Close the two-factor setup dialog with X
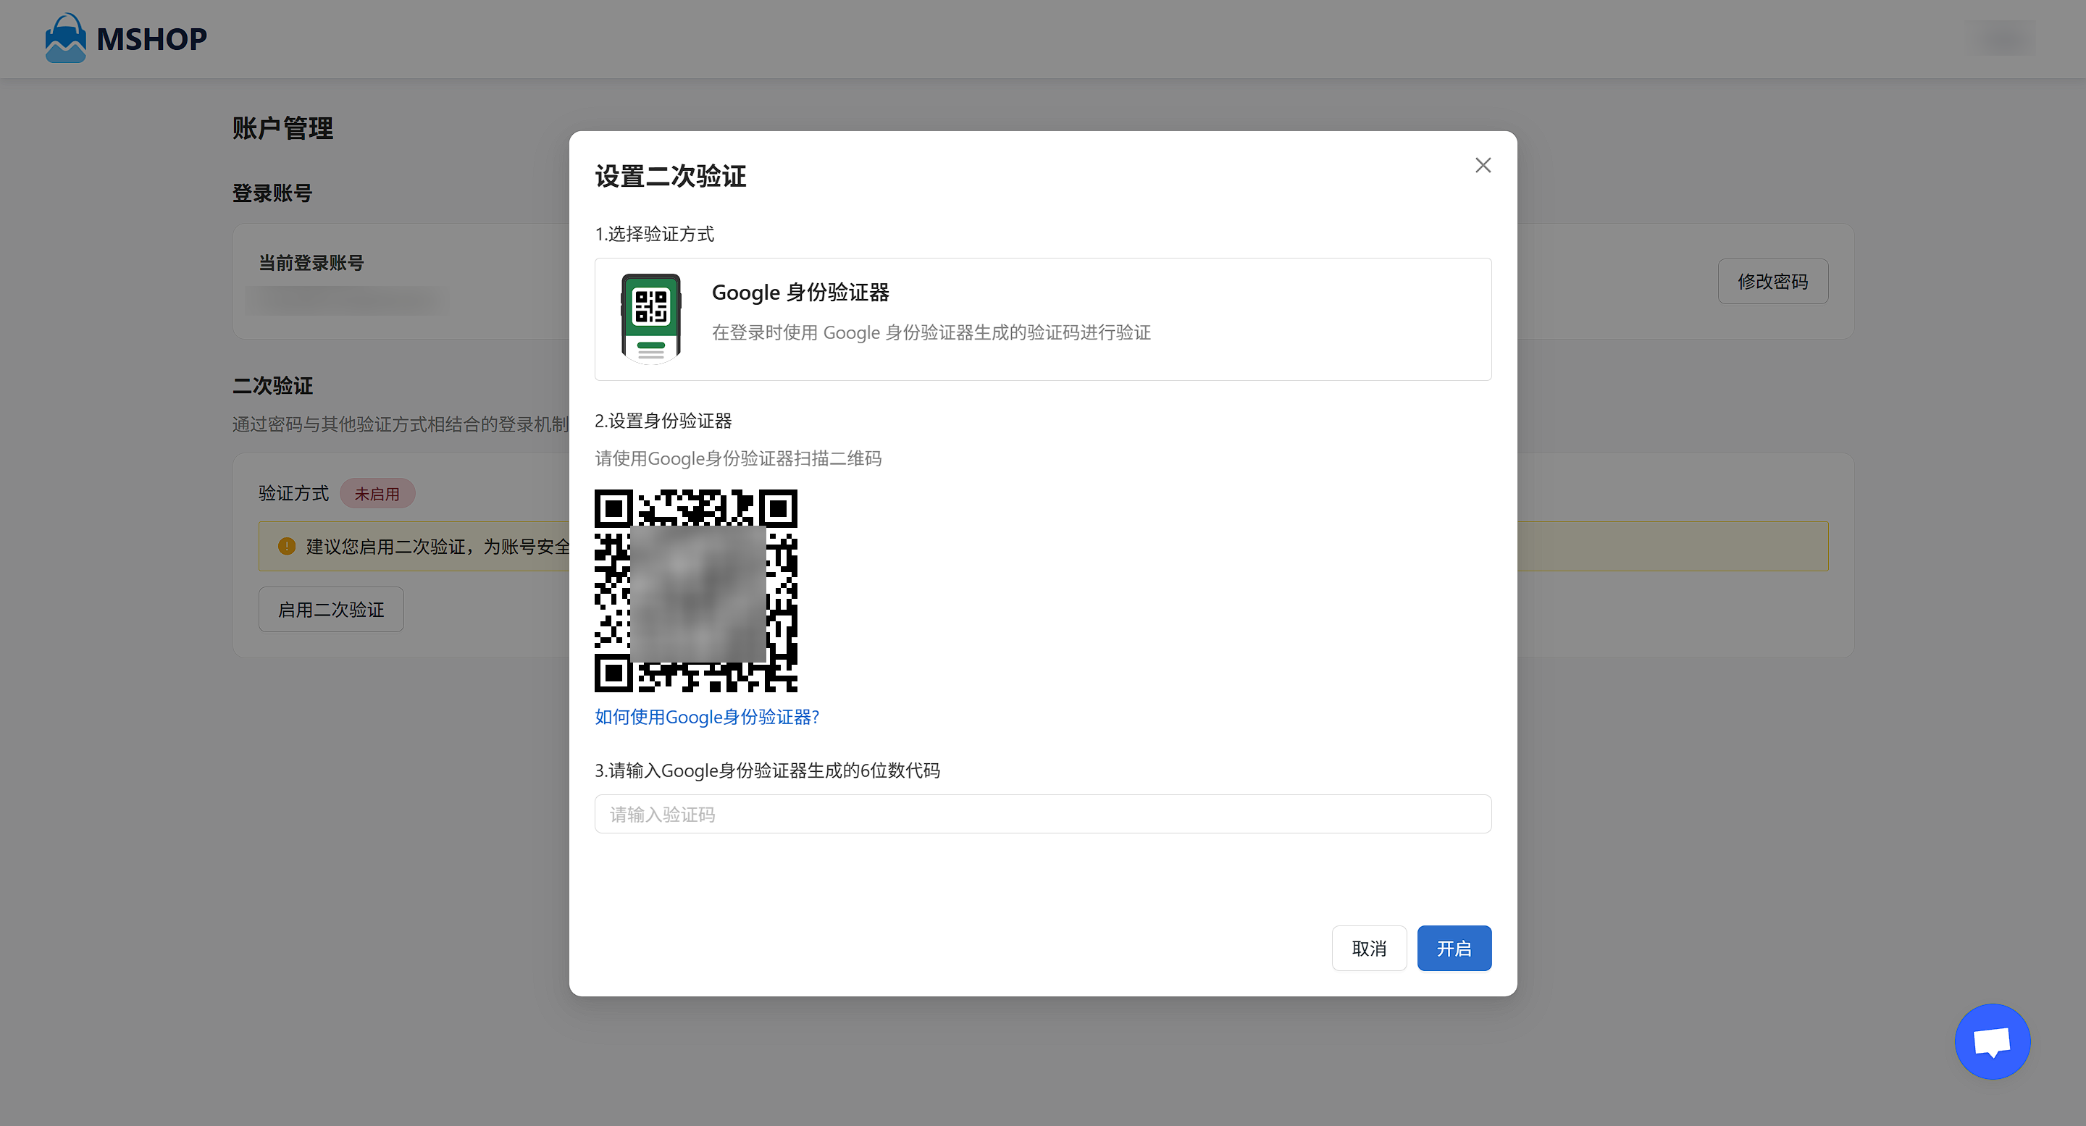2086x1126 pixels. pos(1482,165)
